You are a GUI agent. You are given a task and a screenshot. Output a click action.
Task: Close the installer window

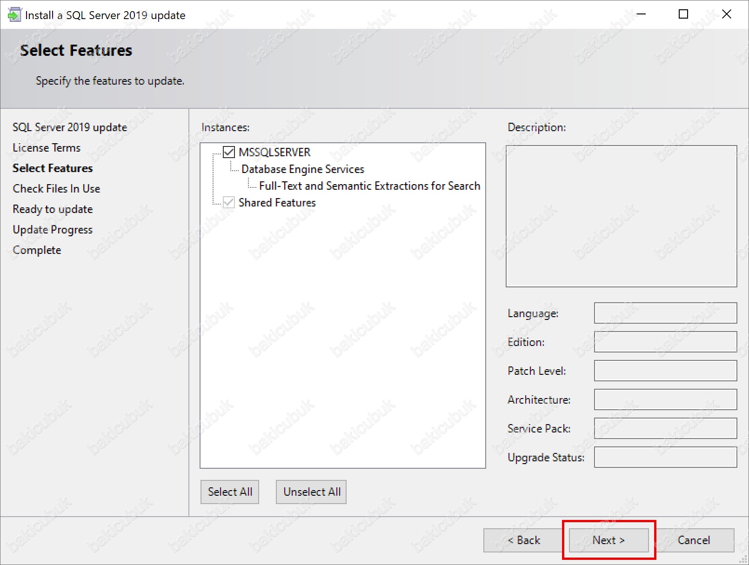click(727, 14)
